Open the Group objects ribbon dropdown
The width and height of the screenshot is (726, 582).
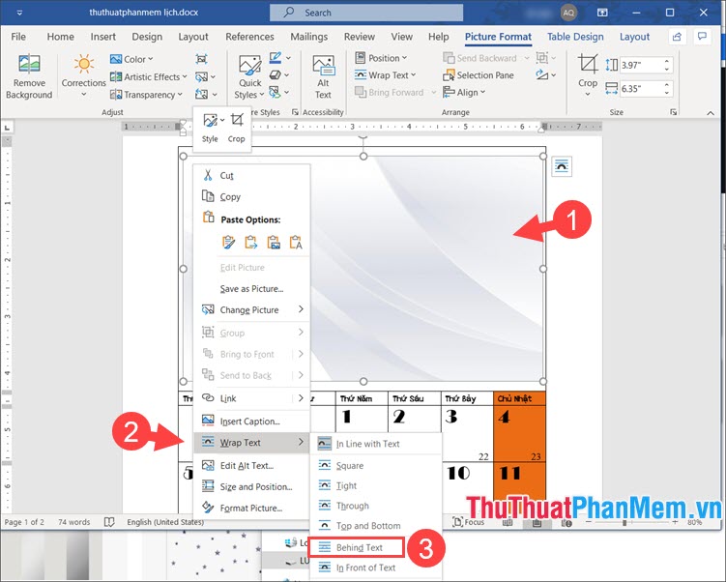546,58
